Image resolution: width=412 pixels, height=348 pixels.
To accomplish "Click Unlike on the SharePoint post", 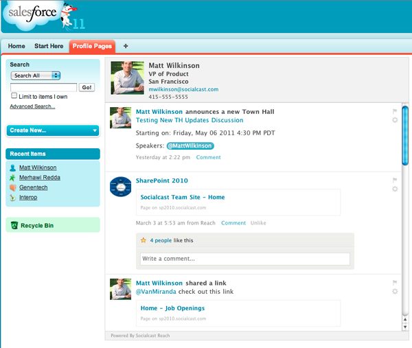I will tap(258, 223).
